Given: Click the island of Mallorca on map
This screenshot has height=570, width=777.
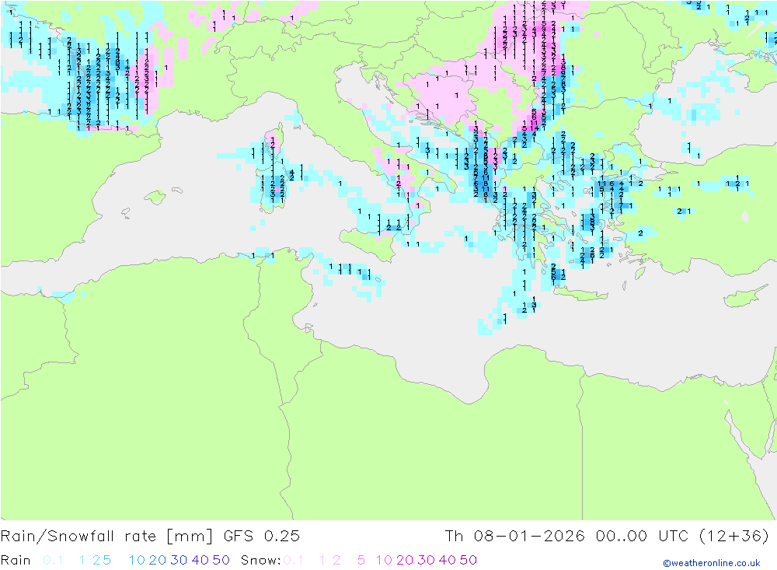Looking at the screenshot, I should [155, 198].
